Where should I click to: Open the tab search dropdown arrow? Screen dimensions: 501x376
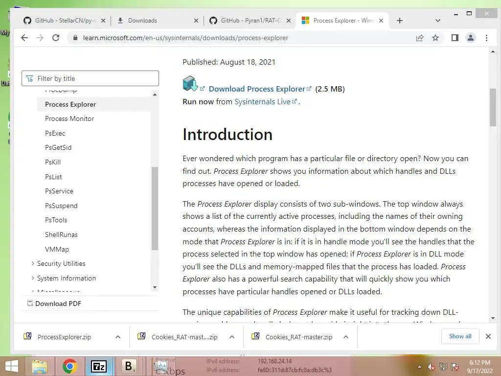point(438,21)
